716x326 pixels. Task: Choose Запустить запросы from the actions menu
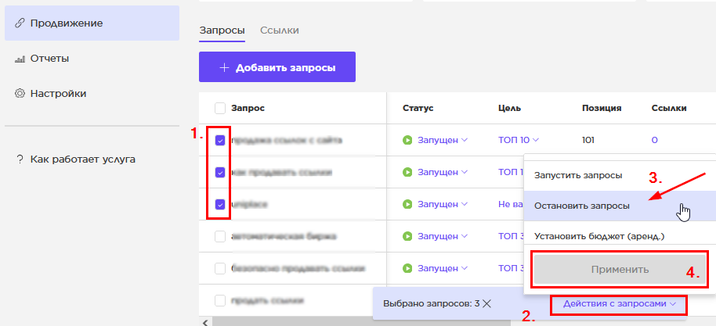(x=619, y=176)
